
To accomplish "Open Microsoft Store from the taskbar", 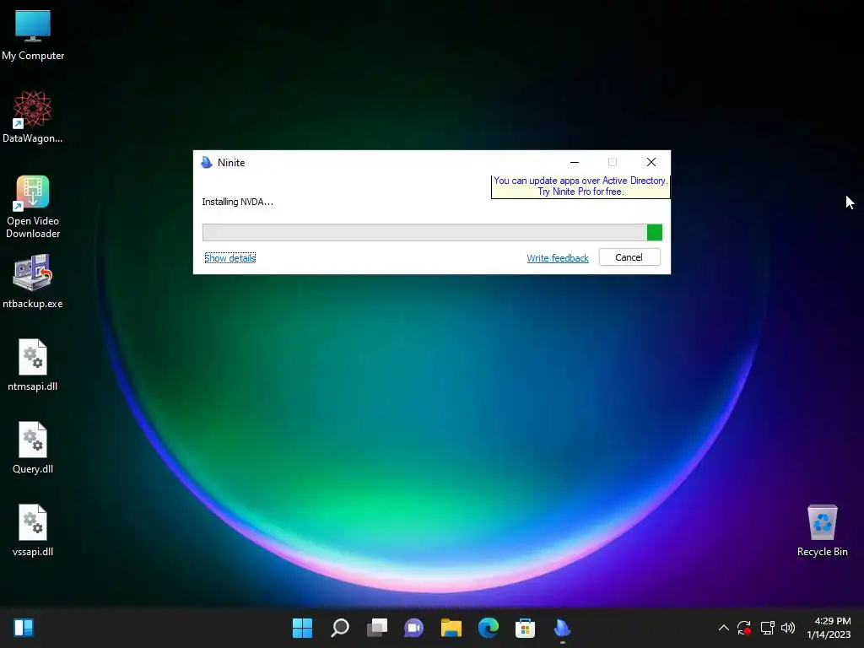I will coord(525,628).
